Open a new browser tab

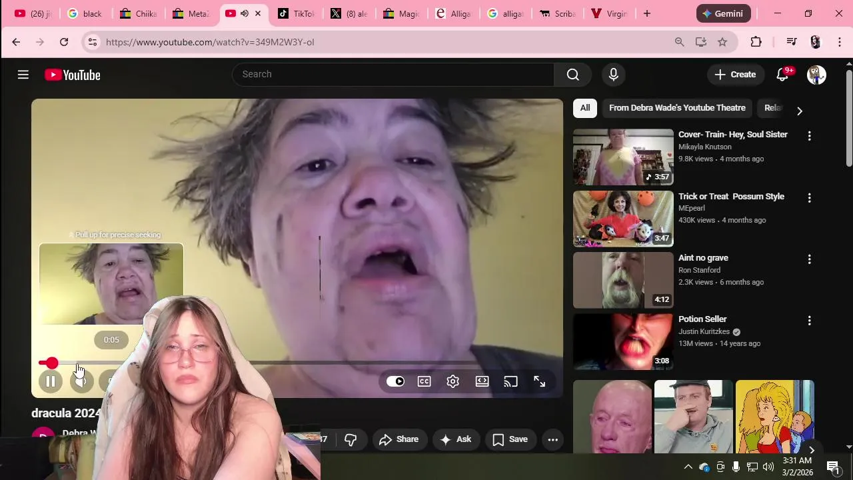coord(646,13)
